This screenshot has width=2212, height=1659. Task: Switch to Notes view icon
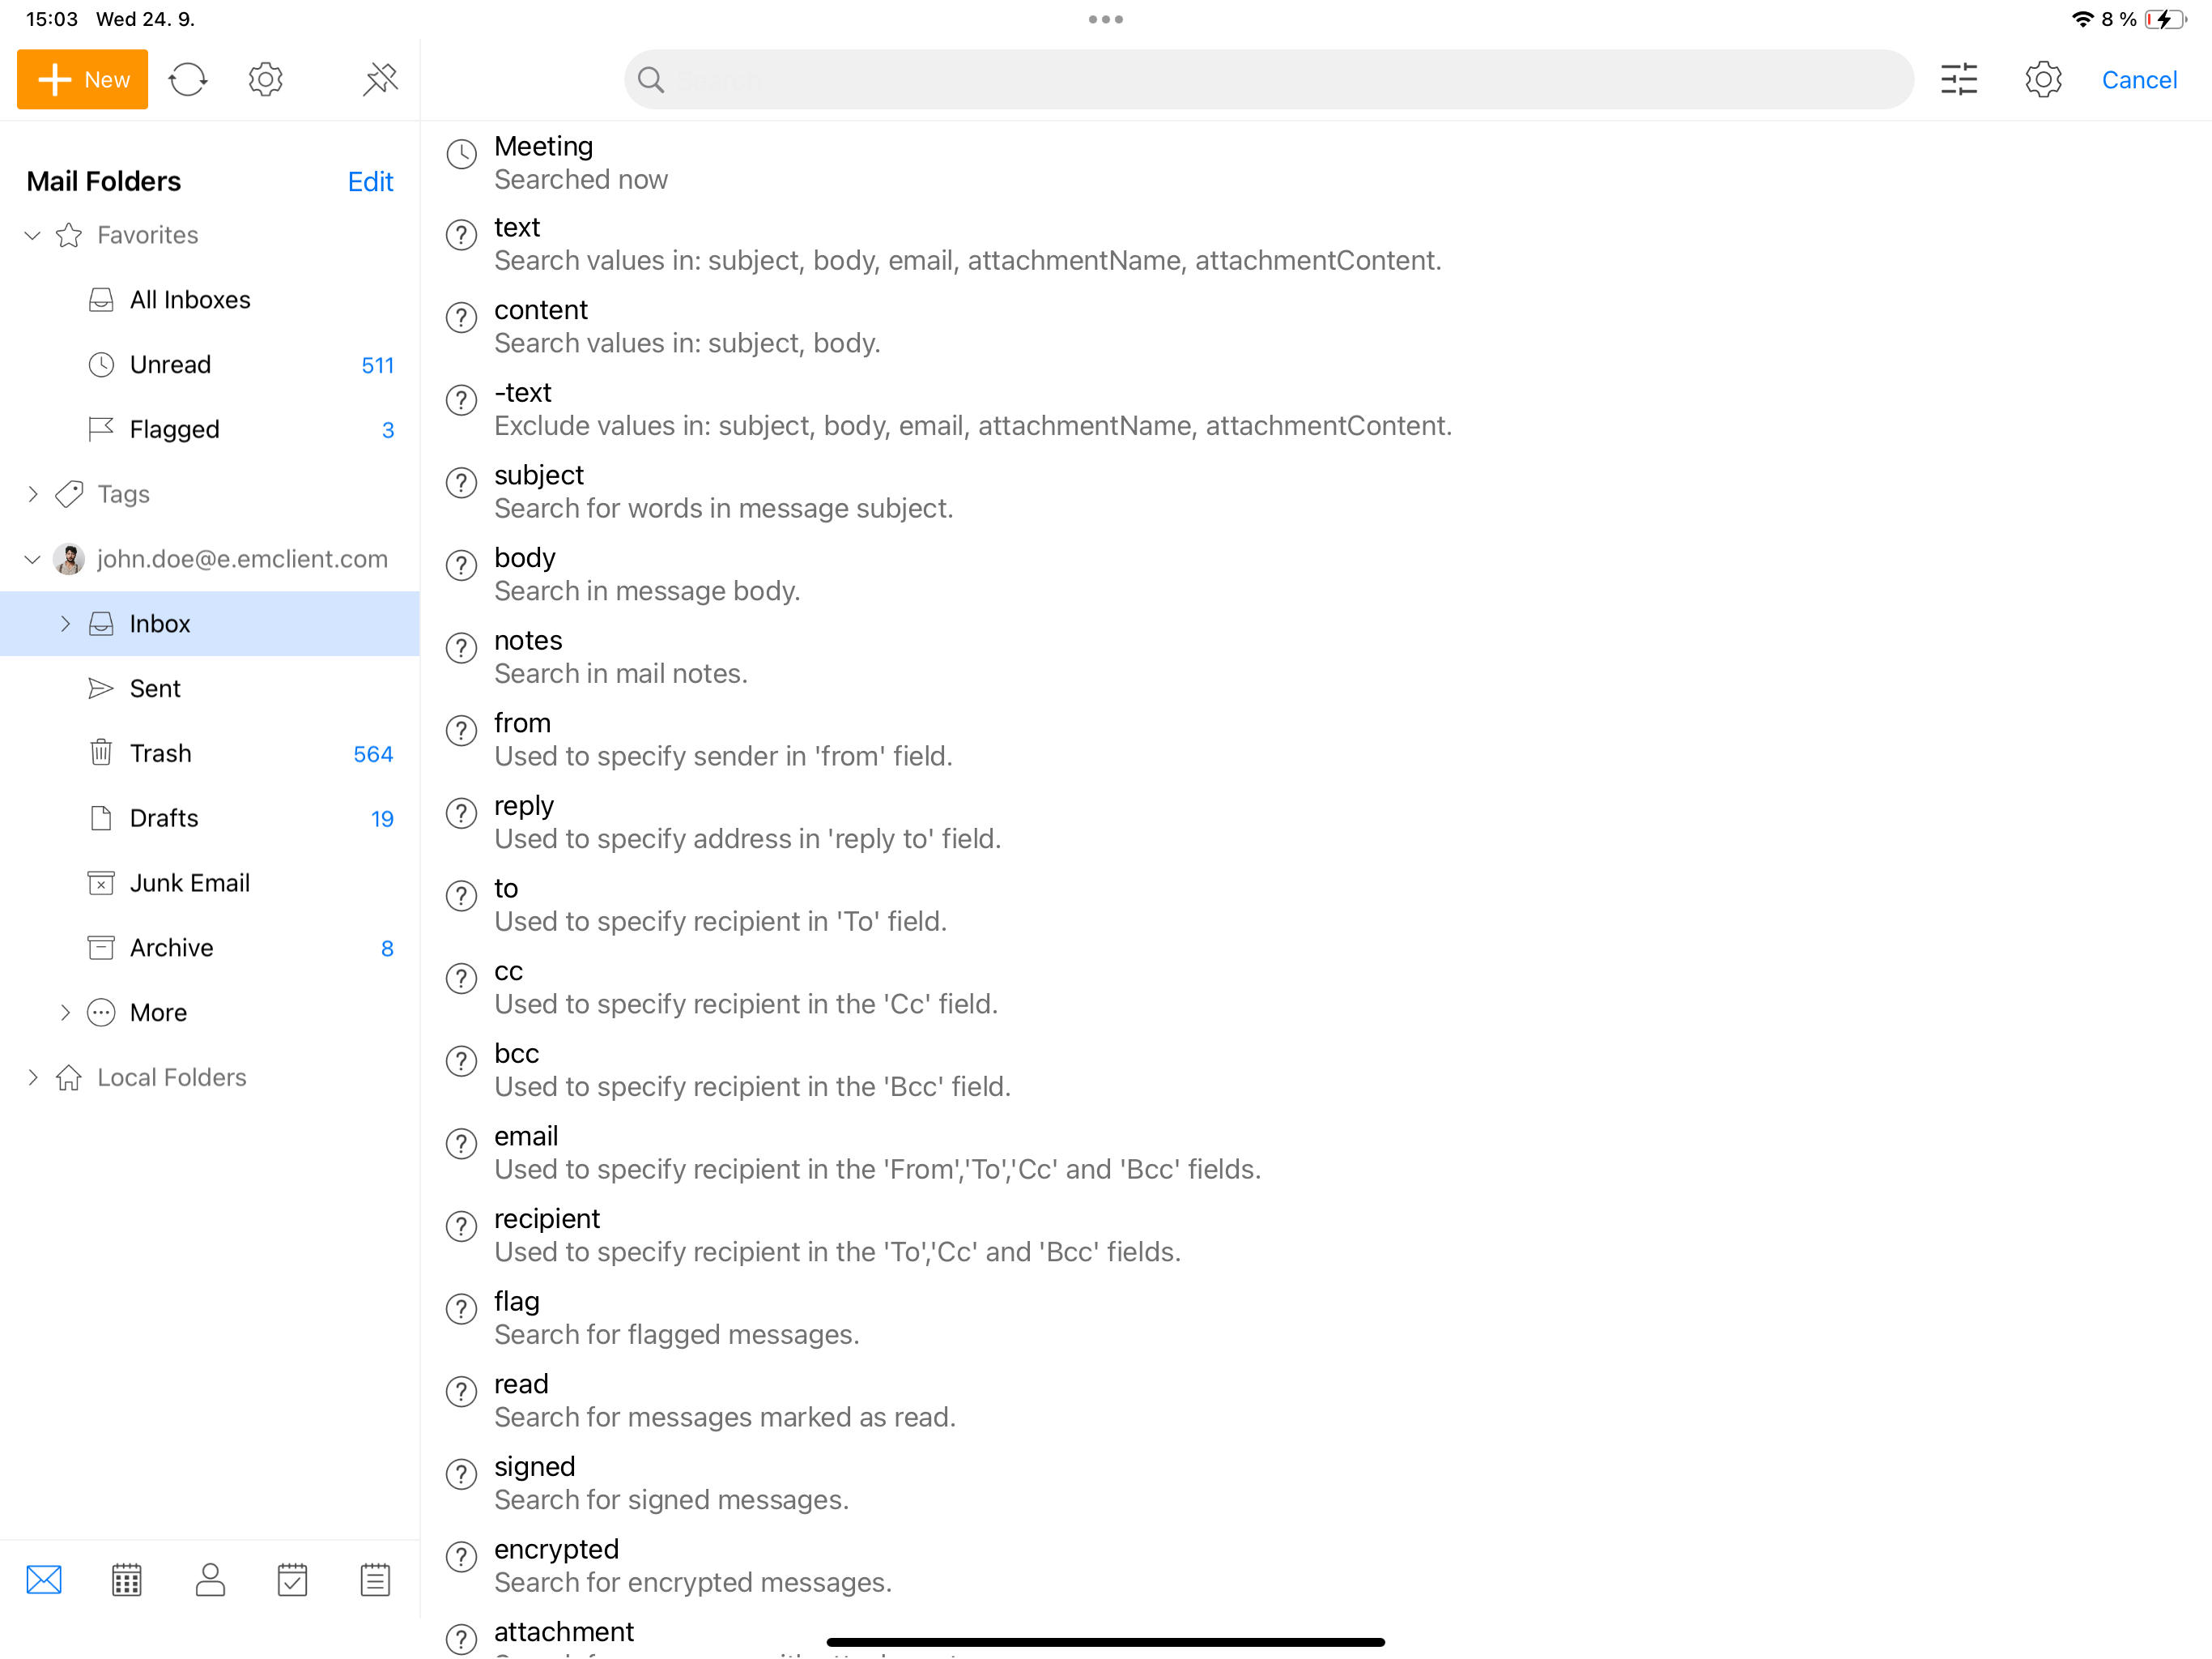[x=375, y=1580]
